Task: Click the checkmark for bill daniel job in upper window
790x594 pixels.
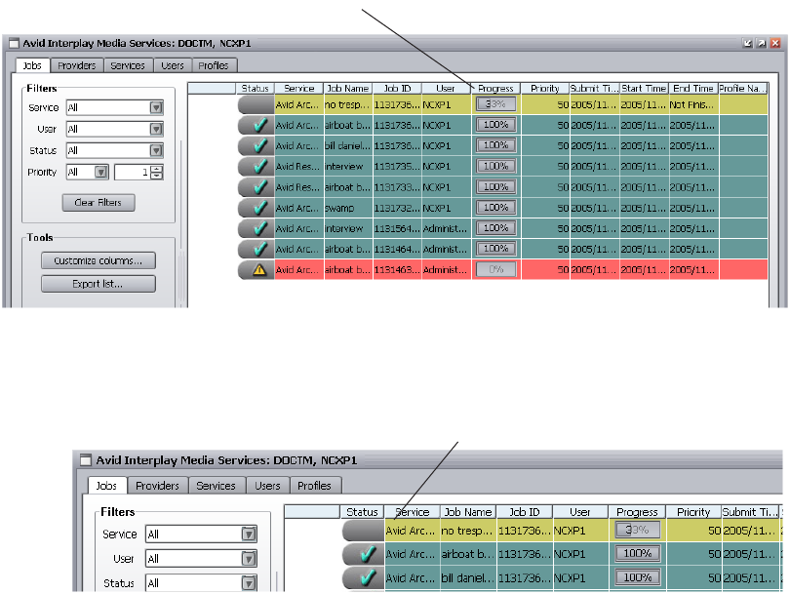Action: pos(260,145)
